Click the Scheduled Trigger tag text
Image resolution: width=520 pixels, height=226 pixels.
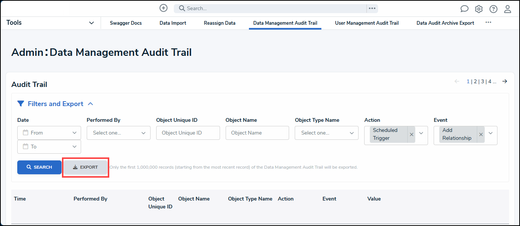(385, 134)
